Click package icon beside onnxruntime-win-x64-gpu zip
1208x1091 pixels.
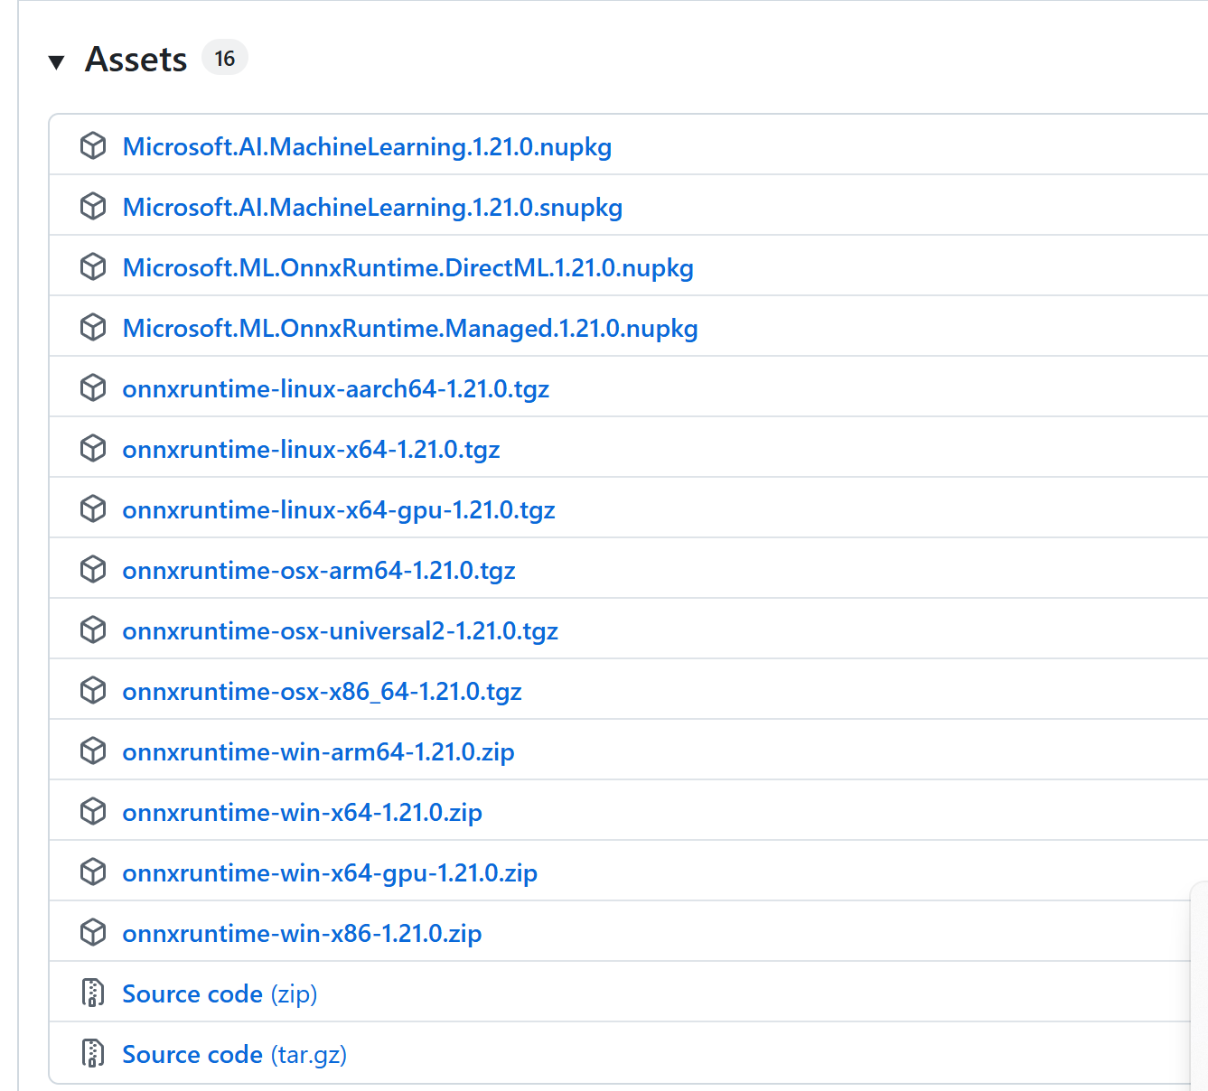pyautogui.click(x=93, y=872)
